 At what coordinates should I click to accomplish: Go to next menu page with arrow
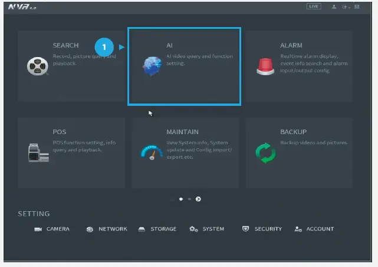click(198, 199)
